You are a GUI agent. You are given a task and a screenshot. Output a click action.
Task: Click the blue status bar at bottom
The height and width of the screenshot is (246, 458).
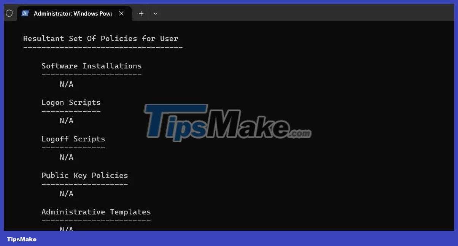pyautogui.click(x=228, y=239)
